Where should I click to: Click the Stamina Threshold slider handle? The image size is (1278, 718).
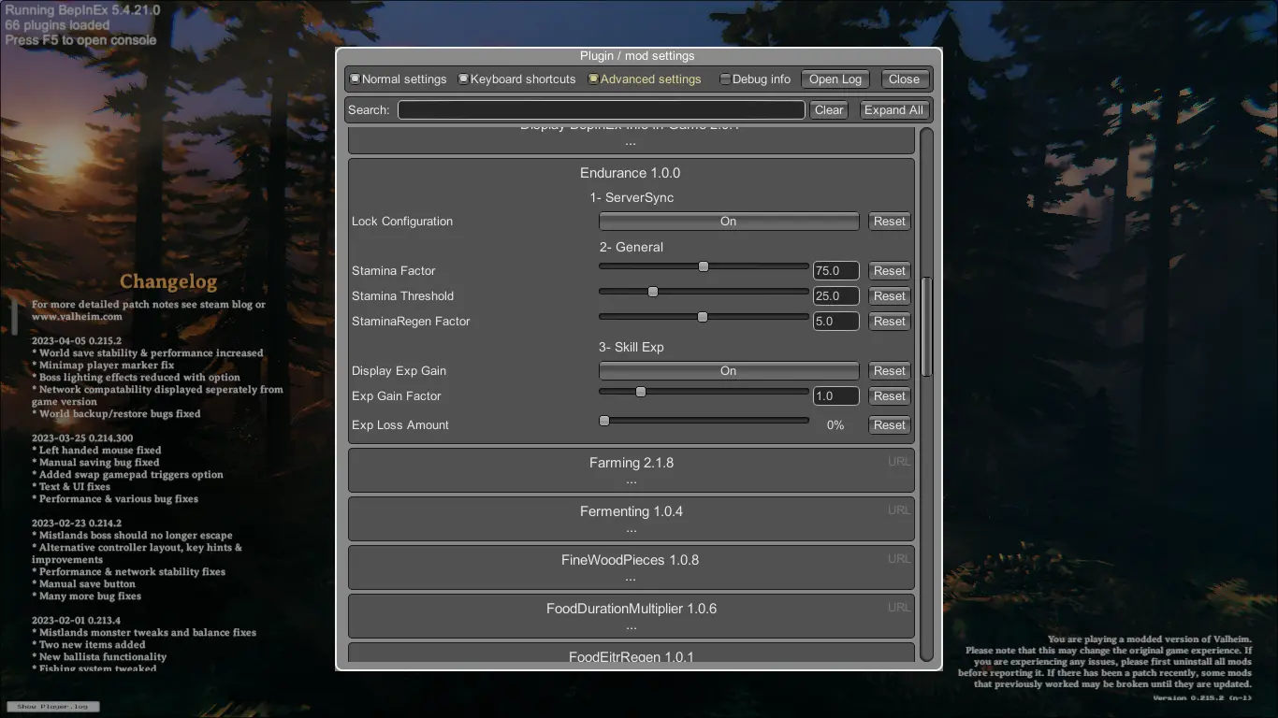click(653, 292)
